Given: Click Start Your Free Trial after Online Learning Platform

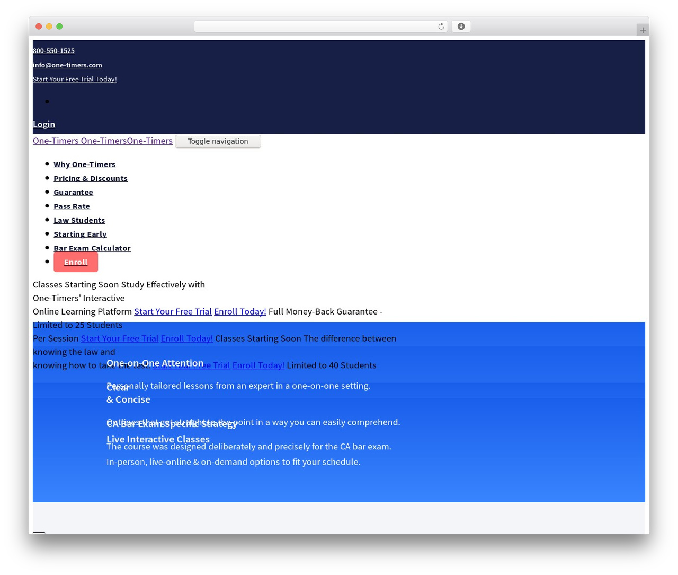Looking at the screenshot, I should pyautogui.click(x=173, y=311).
